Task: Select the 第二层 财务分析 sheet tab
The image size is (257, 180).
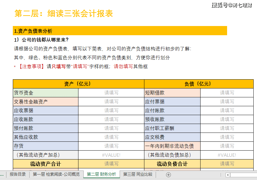Action: pos(101,174)
